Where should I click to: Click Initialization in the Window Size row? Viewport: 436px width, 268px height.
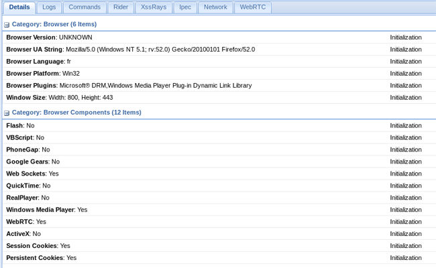pyautogui.click(x=406, y=97)
